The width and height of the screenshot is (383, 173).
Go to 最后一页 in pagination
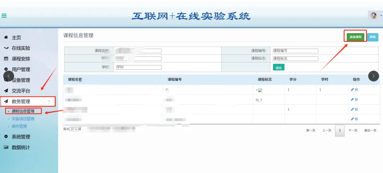(x=370, y=130)
